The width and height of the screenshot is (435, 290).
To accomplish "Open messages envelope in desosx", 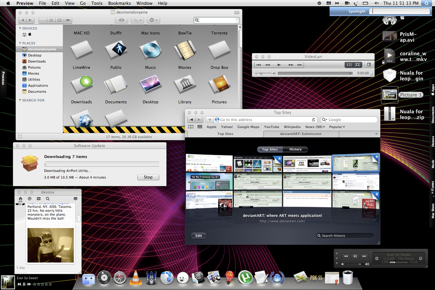I will coord(39,199).
